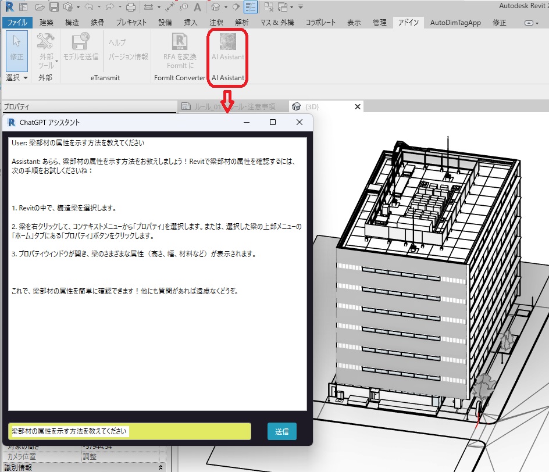
Task: Minimize the ChatGPT アシスタント window
Action: (247, 122)
